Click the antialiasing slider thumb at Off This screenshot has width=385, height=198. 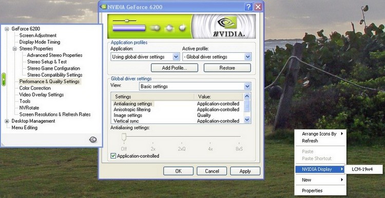coord(124,137)
